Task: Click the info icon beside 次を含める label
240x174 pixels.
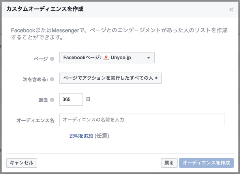Action: tap(52, 79)
